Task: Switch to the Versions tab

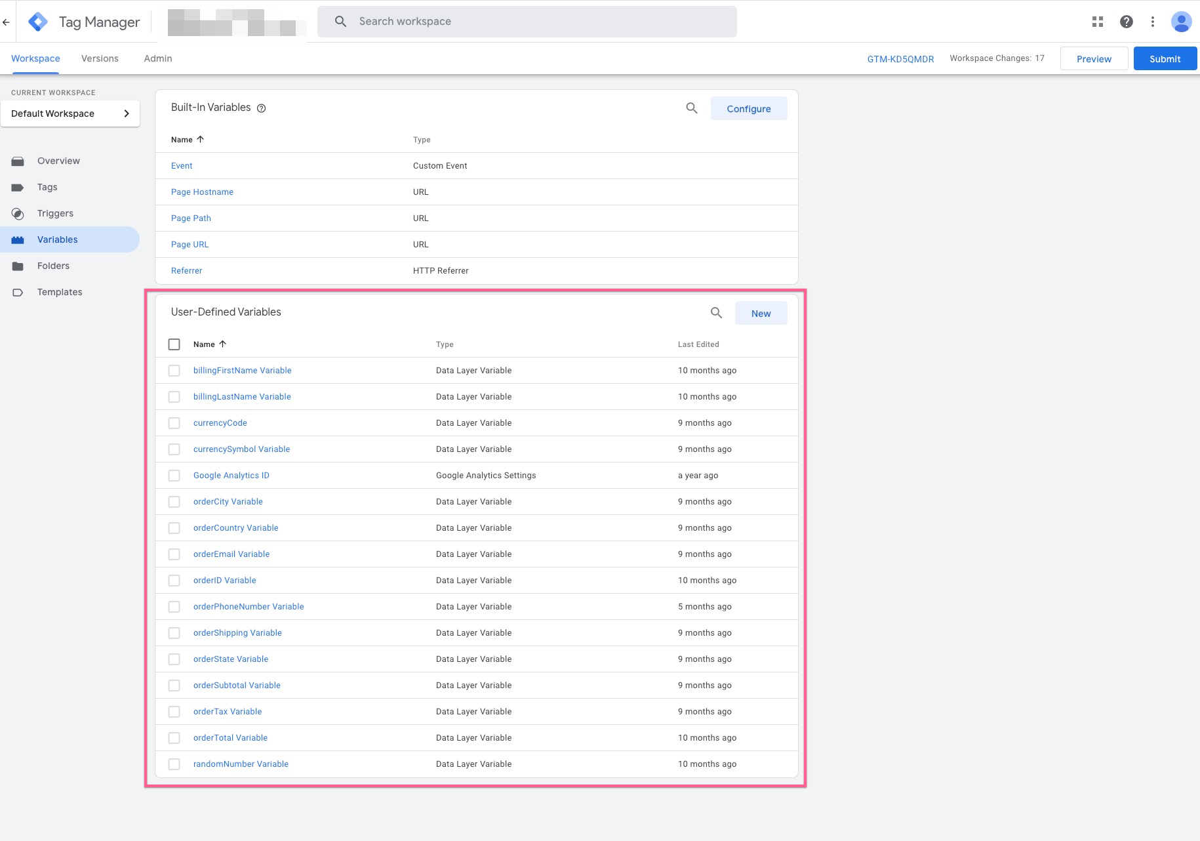Action: pos(100,58)
